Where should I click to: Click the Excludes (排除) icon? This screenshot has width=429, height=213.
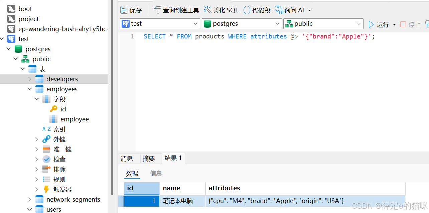click(46, 170)
